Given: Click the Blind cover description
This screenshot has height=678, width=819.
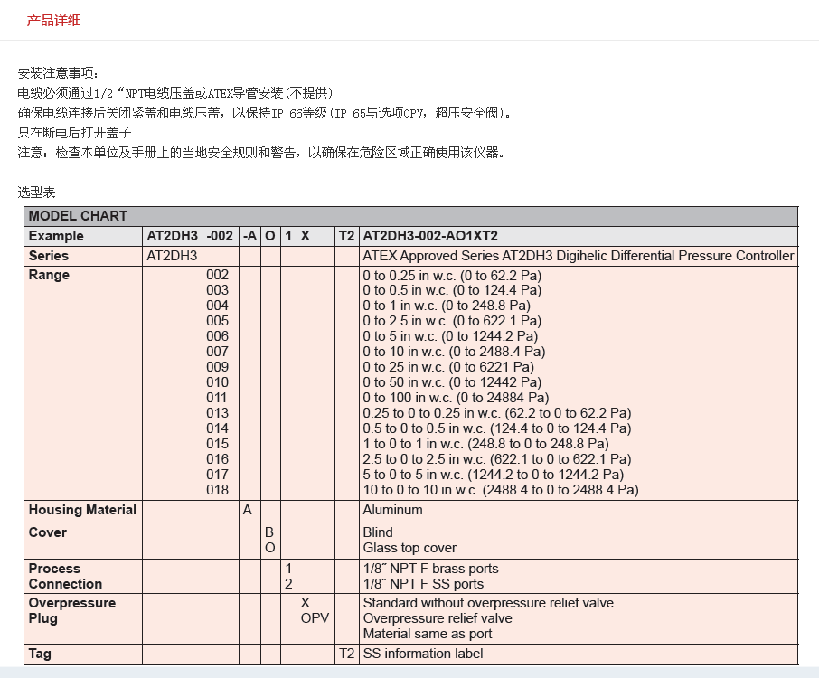Looking at the screenshot, I should [378, 532].
